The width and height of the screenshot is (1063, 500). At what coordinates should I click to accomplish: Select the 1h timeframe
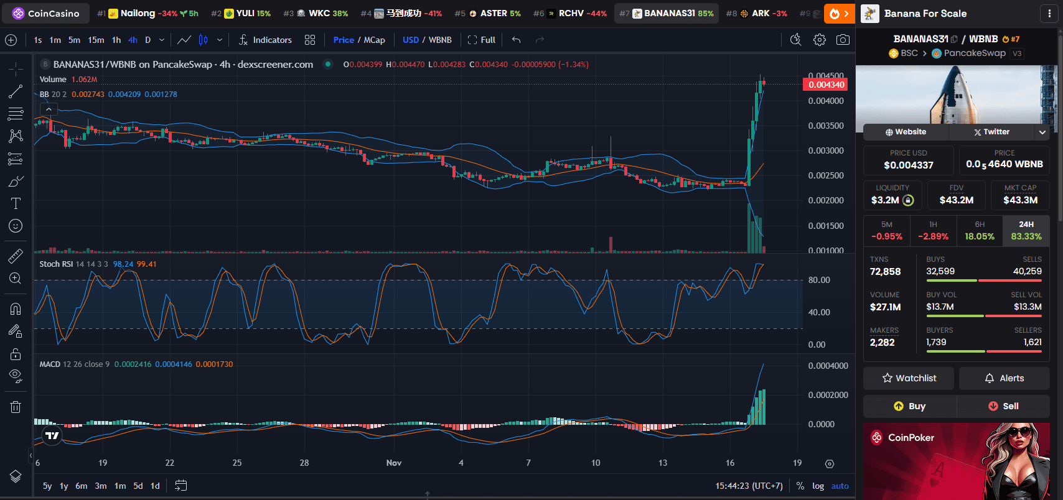[116, 40]
